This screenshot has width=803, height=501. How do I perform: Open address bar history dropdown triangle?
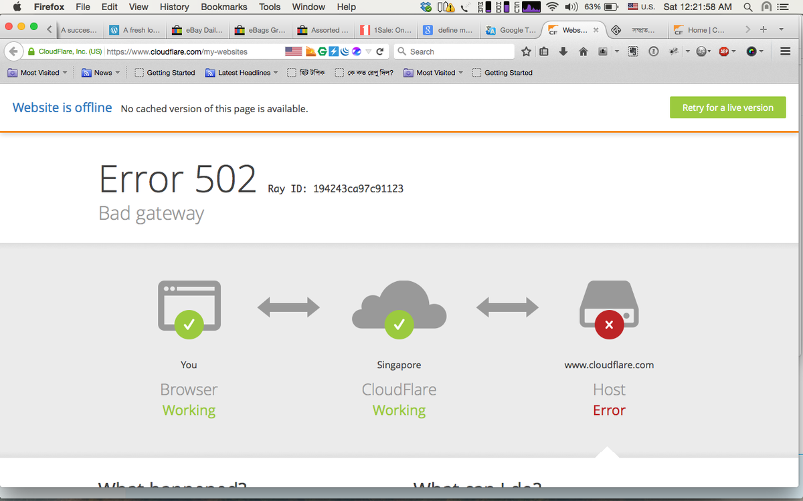coord(368,51)
